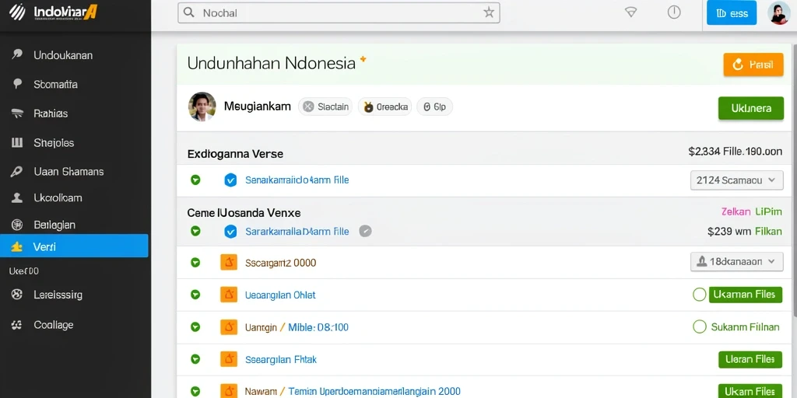Open the Seeargilan Fhtak link

point(280,359)
